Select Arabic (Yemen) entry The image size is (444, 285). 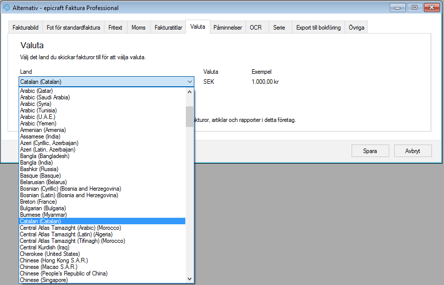pyautogui.click(x=102, y=123)
